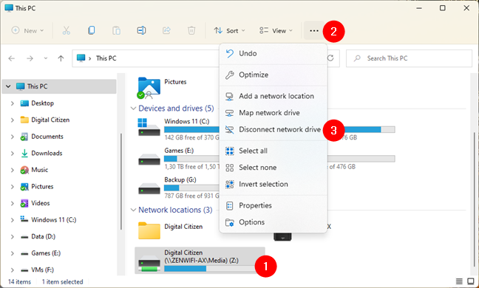Choose Optimize from the menu
This screenshot has width=479, height=288.
pyautogui.click(x=274, y=75)
